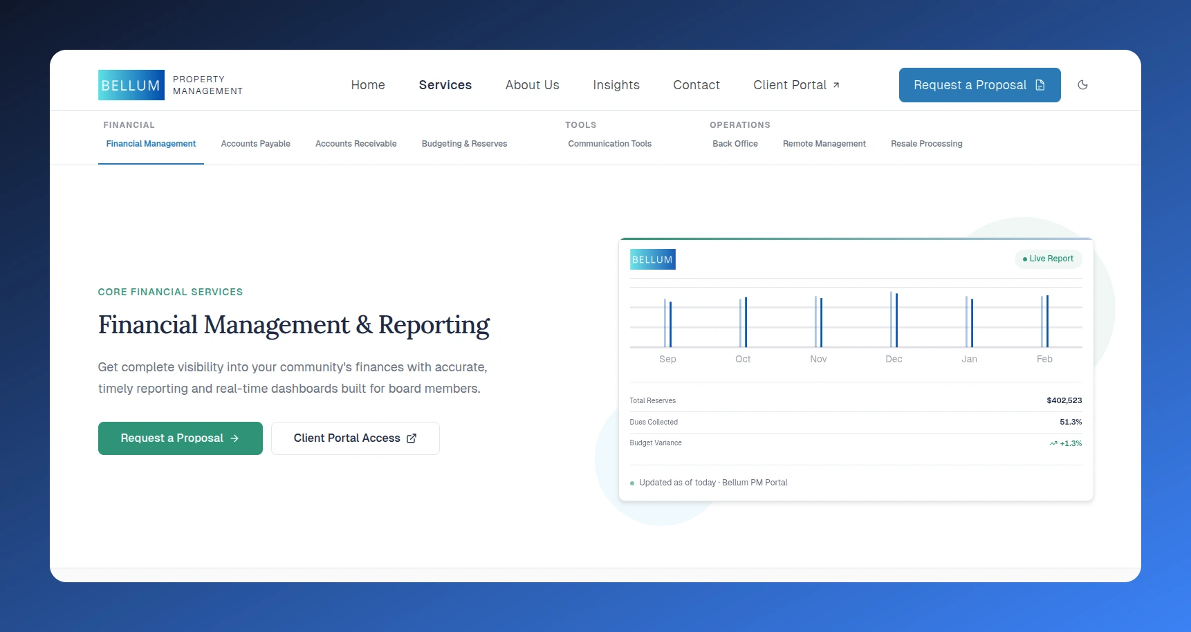Go to Resale Processing tab

926,144
